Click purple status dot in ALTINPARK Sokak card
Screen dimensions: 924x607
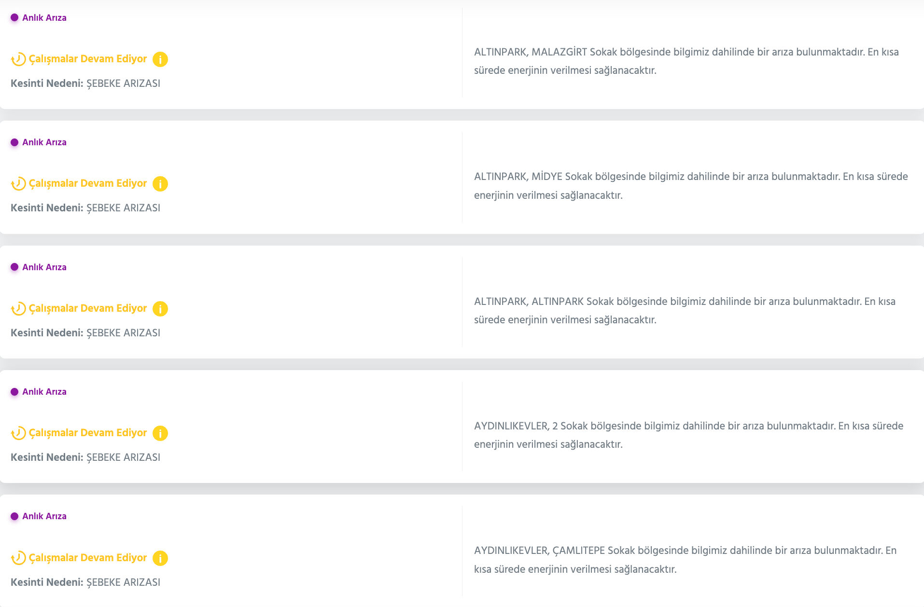pos(14,267)
